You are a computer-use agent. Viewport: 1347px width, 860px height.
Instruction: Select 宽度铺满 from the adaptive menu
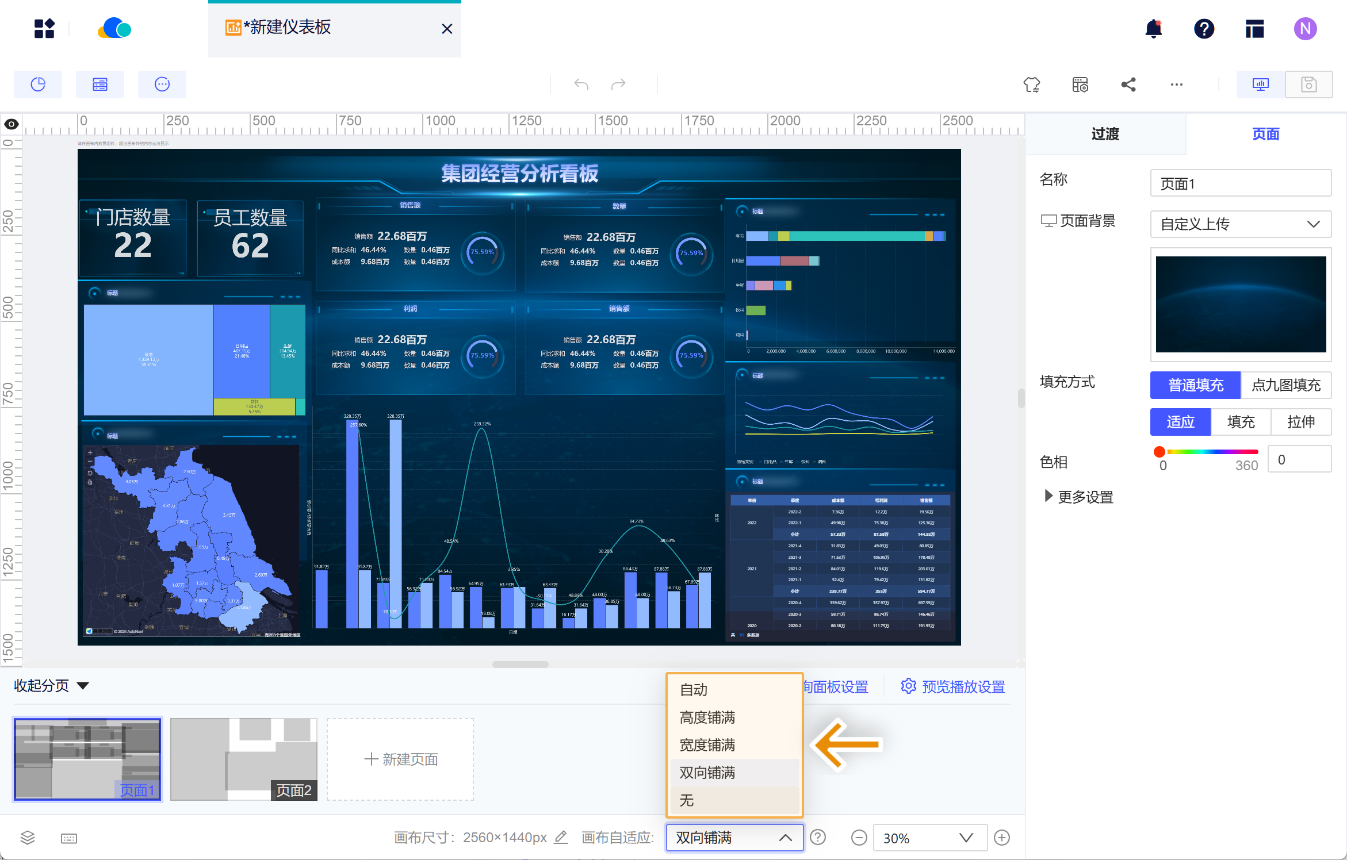pos(707,745)
